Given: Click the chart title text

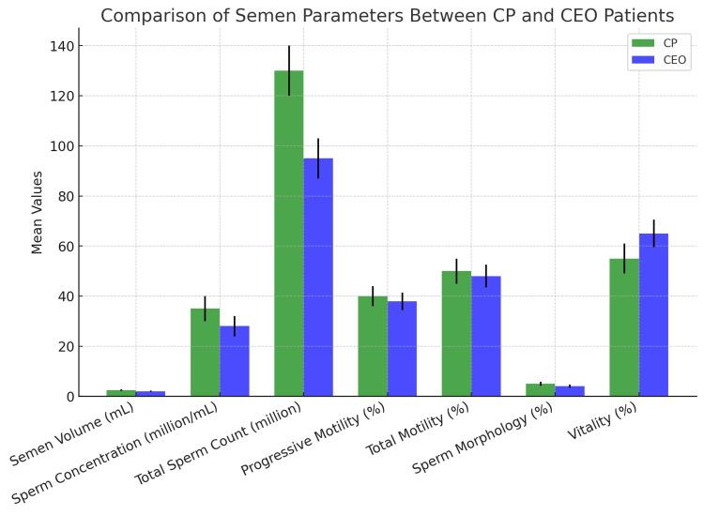Looking at the screenshot, I should pyautogui.click(x=387, y=16).
